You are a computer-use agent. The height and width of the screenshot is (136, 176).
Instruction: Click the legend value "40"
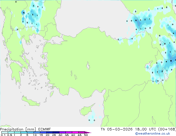(73, 135)
